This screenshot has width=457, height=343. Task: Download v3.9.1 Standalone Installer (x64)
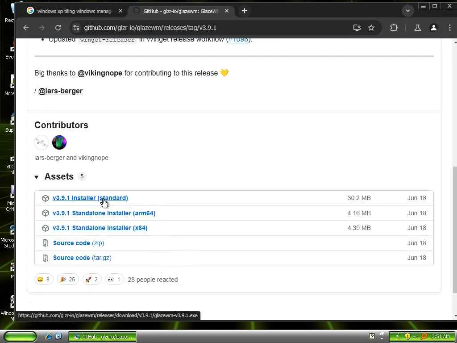tap(100, 228)
